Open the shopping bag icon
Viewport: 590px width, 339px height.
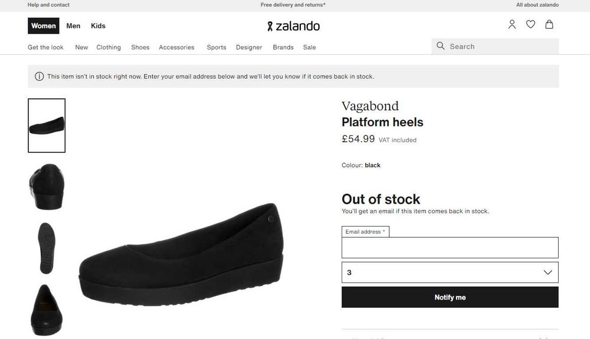coord(549,25)
